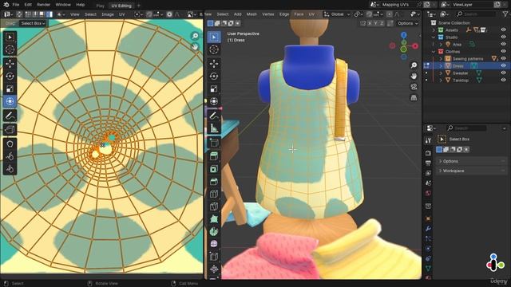Hide Sewing patterns collection with eye icon
Image resolution: width=511 pixels, height=287 pixels.
click(x=503, y=58)
